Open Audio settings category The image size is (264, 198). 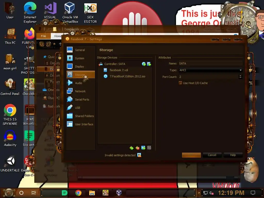click(80, 83)
